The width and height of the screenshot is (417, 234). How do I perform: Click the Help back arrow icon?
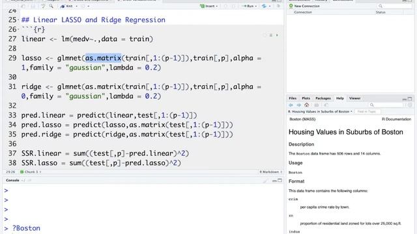pyautogui.click(x=291, y=105)
